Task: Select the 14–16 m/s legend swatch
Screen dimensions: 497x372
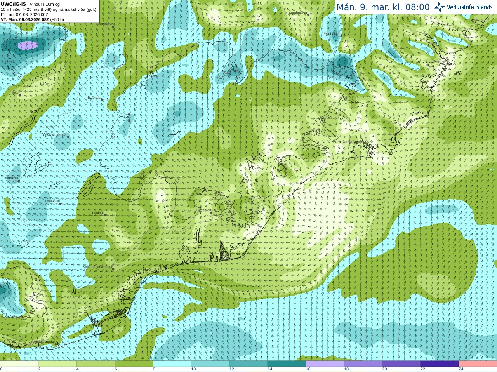Action: pyautogui.click(x=287, y=364)
